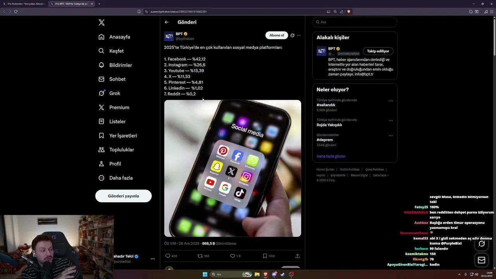Open Rojda Yakışıklı trending topic

click(329, 125)
